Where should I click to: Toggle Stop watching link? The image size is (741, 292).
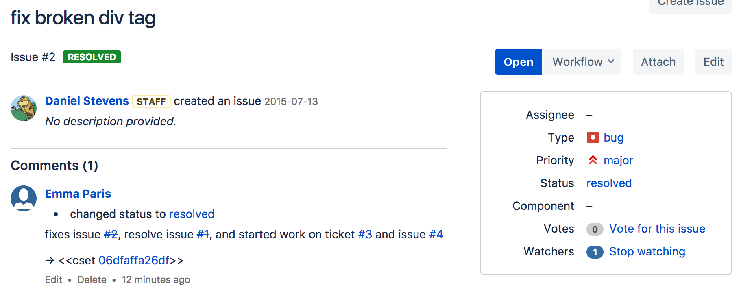point(647,252)
